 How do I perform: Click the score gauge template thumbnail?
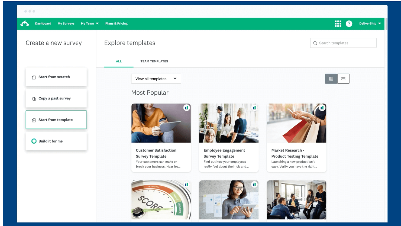click(161, 200)
